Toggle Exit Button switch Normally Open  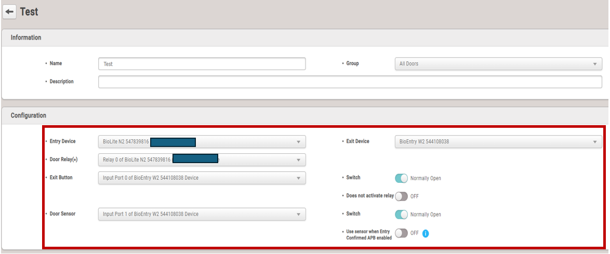[401, 178]
